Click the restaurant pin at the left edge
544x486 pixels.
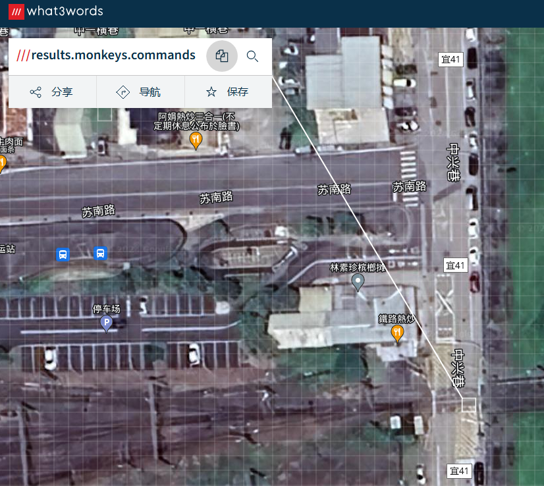3,164
